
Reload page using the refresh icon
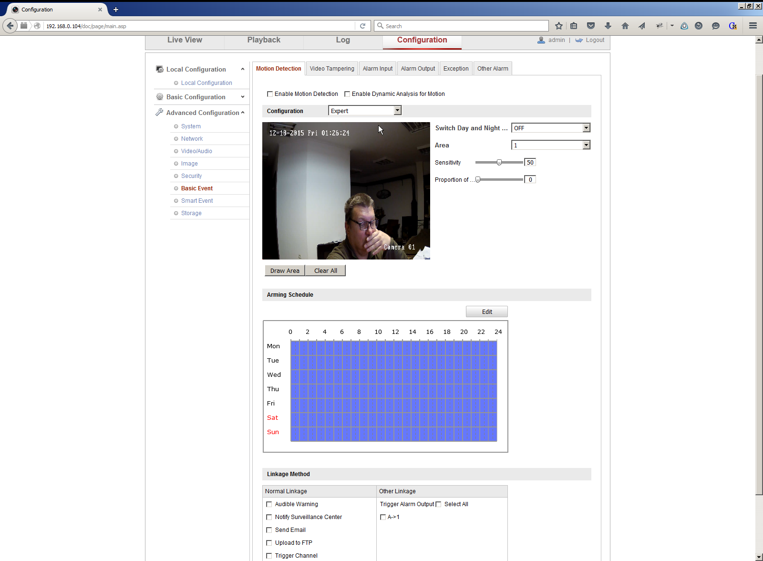pyautogui.click(x=362, y=26)
